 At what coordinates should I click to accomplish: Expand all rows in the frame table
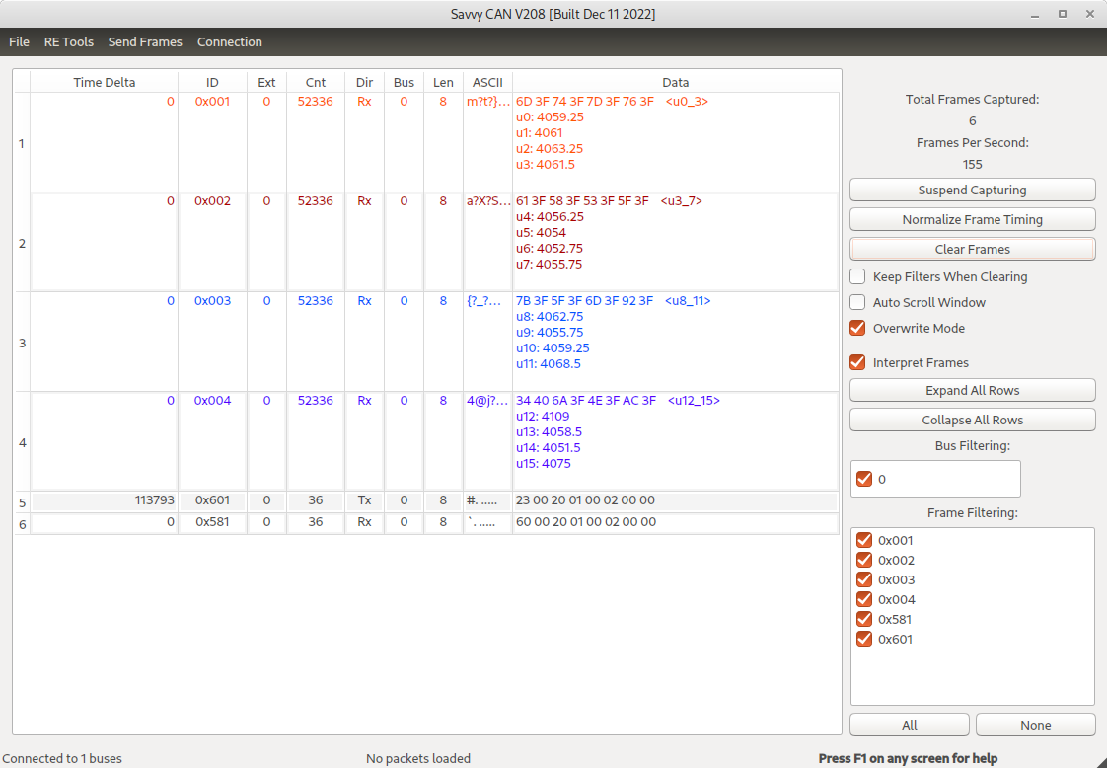click(972, 390)
